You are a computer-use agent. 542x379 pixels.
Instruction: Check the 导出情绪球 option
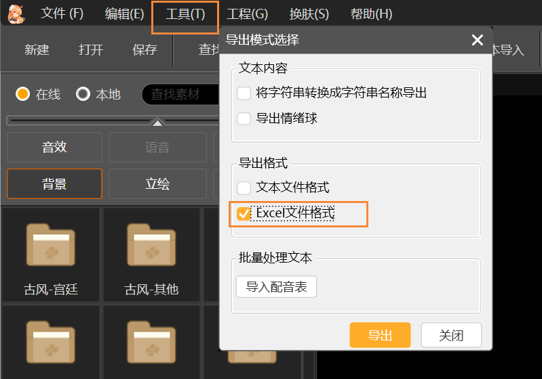244,118
